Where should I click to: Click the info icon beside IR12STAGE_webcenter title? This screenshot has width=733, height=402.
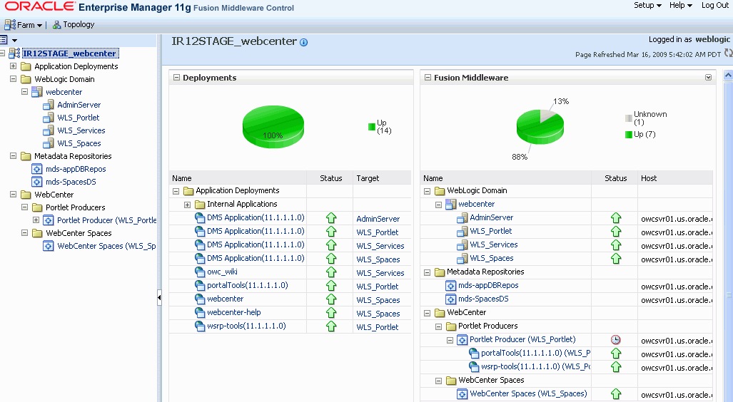coord(304,43)
